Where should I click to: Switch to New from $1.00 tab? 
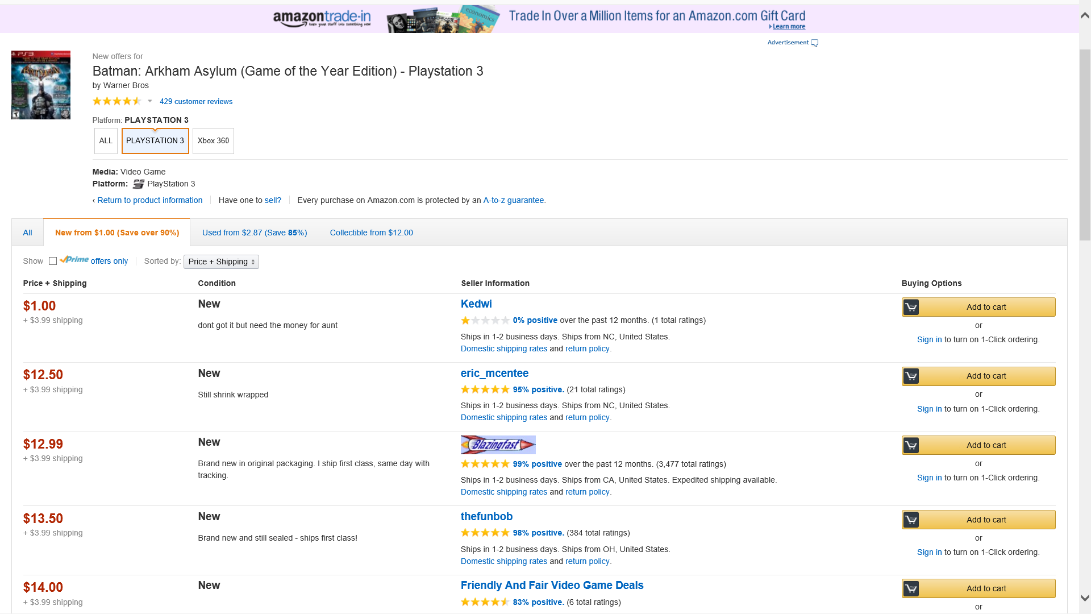pos(117,233)
